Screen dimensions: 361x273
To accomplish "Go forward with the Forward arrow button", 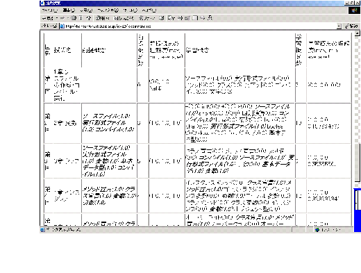I will (x=62, y=18).
